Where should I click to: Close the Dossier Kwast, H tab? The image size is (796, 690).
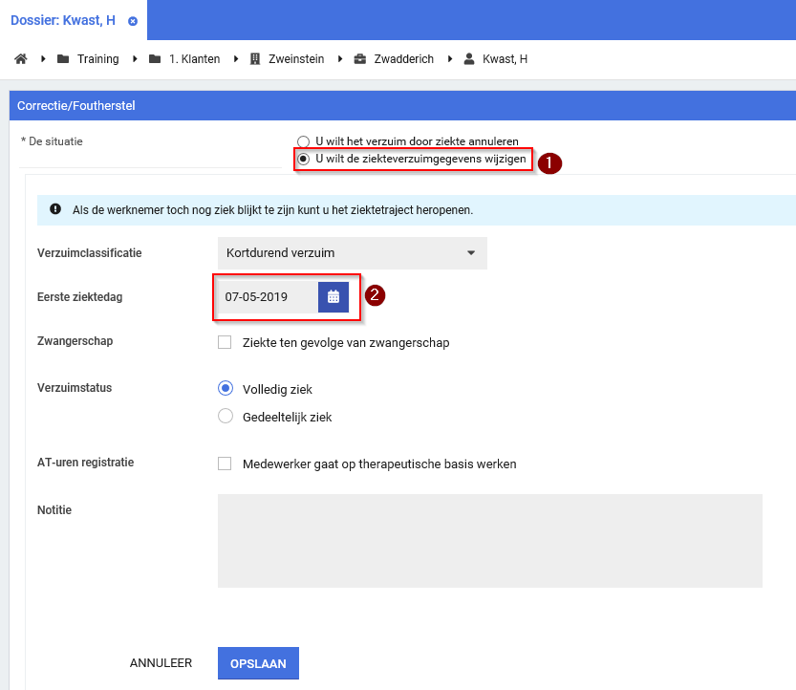tap(132, 21)
